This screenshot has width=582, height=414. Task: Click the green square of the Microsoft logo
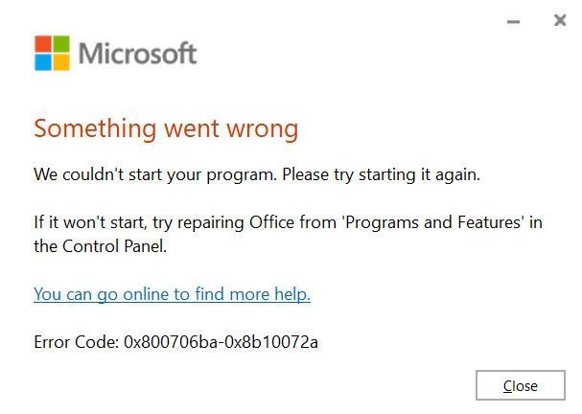tap(60, 43)
